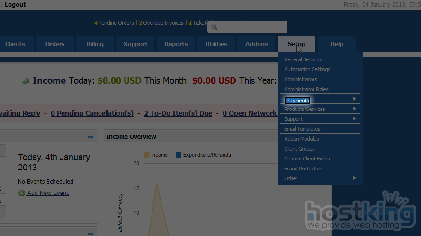
Task: Open the Utilities tab
Action: (x=216, y=44)
